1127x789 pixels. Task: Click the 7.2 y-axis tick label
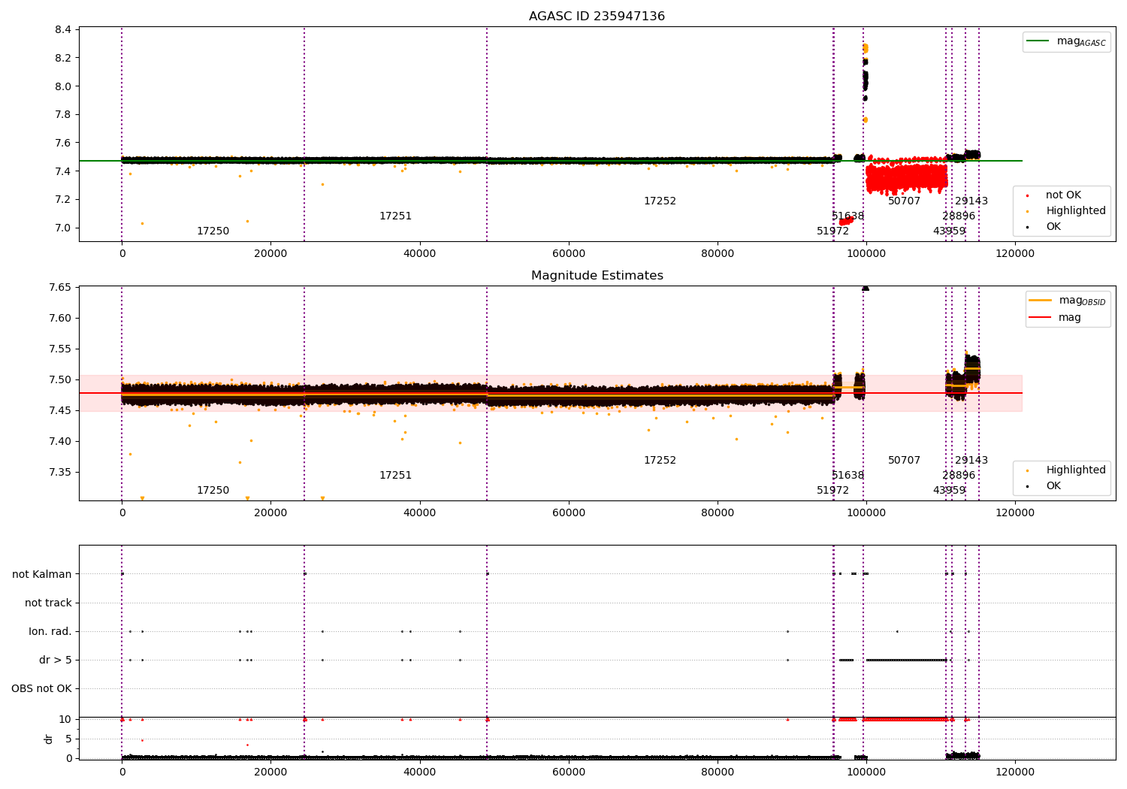(64, 200)
